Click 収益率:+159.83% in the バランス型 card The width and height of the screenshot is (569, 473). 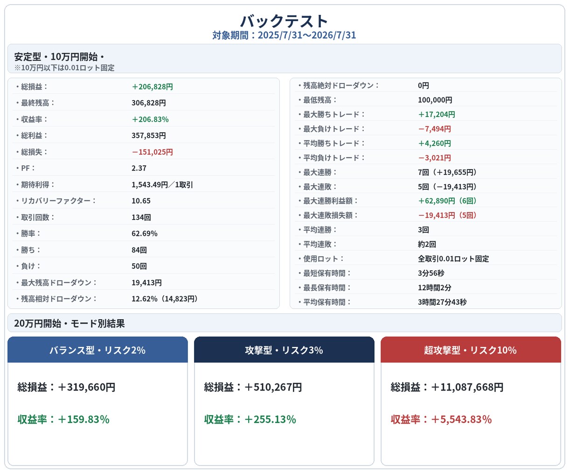click(x=63, y=419)
